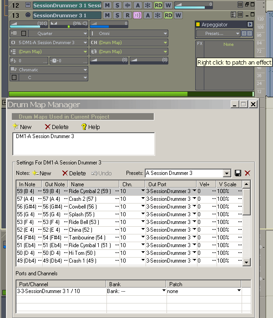Viewport: 273px width, 318px height.
Task: Open the Omni input dropdown
Action: [x=129, y=34]
